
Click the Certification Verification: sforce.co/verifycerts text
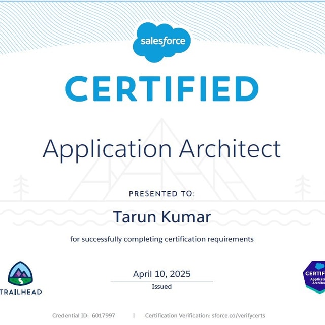pyautogui.click(x=205, y=315)
